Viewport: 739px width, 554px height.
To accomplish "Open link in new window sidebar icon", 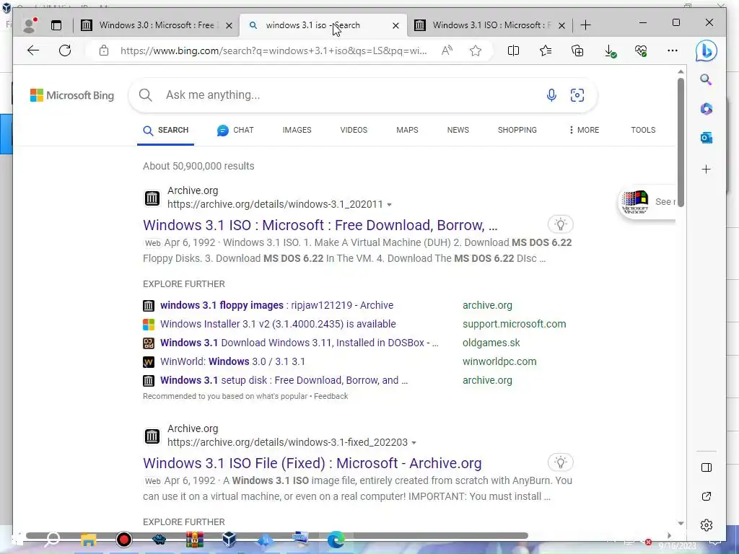I will point(706,496).
